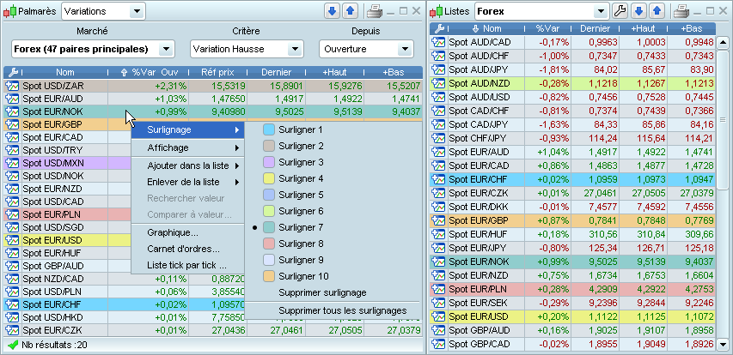Screen dimensions: 733x355
Task: Open the Variations dropdown in Palmarès
Action: [103, 11]
